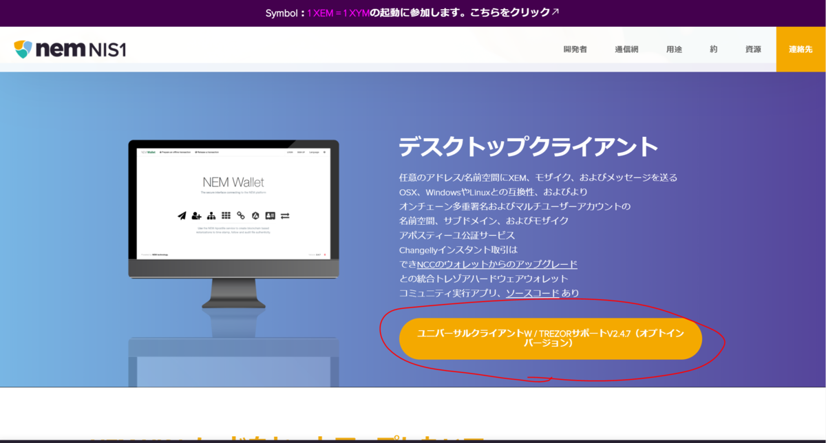
Task: Click the orange 連絡先 button
Action: coord(801,50)
